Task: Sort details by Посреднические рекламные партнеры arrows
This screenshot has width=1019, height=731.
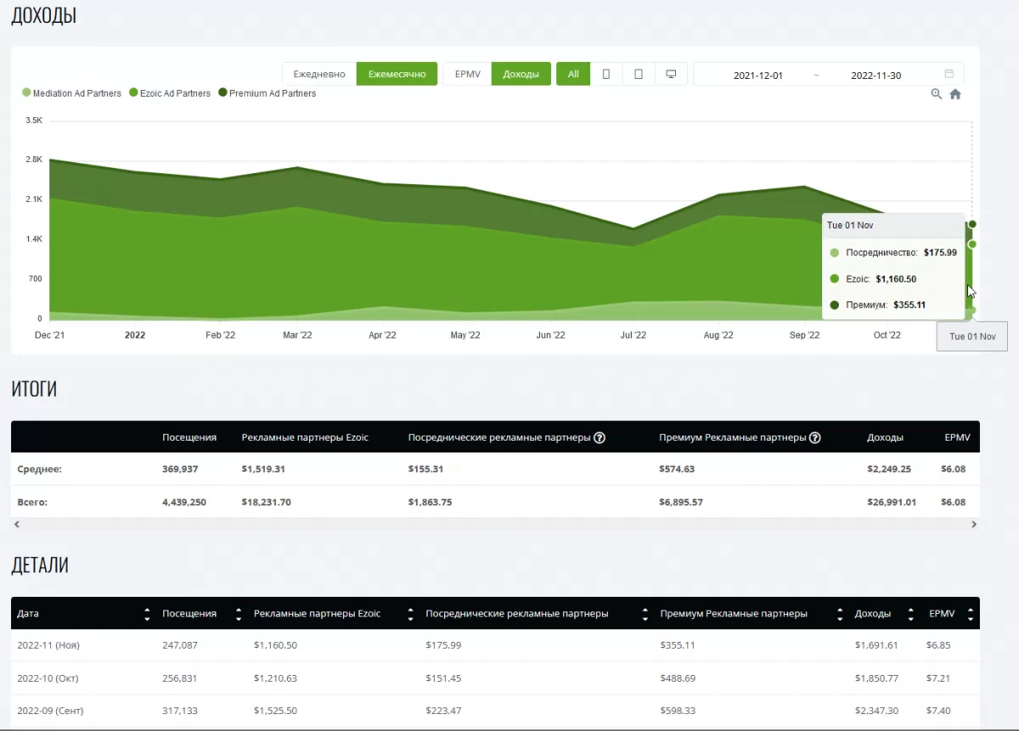Action: coord(646,614)
